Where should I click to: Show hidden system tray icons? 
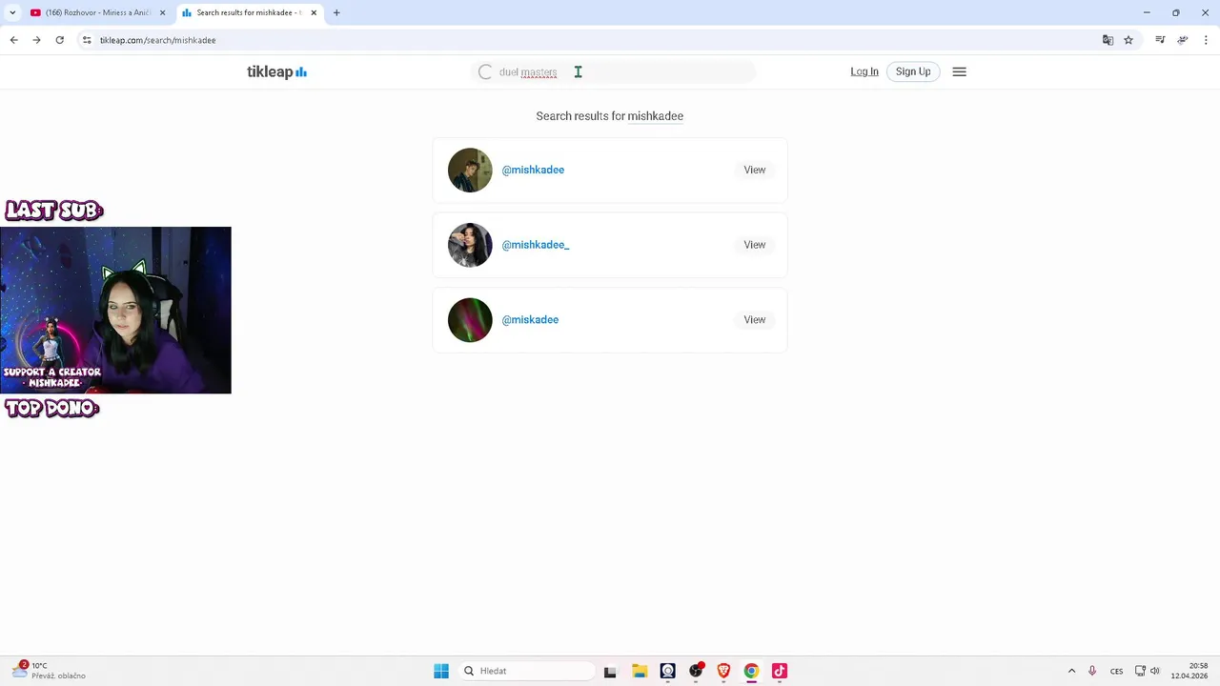click(1071, 671)
